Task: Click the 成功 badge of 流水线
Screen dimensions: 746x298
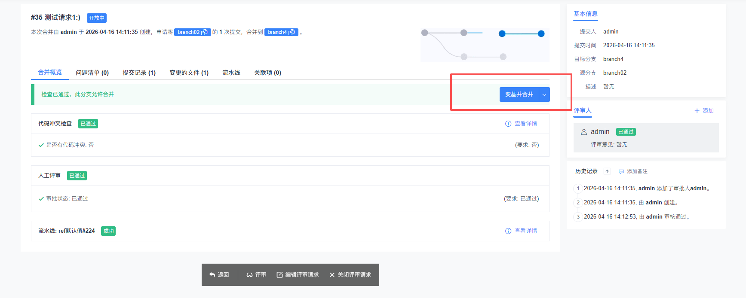Action: 108,231
